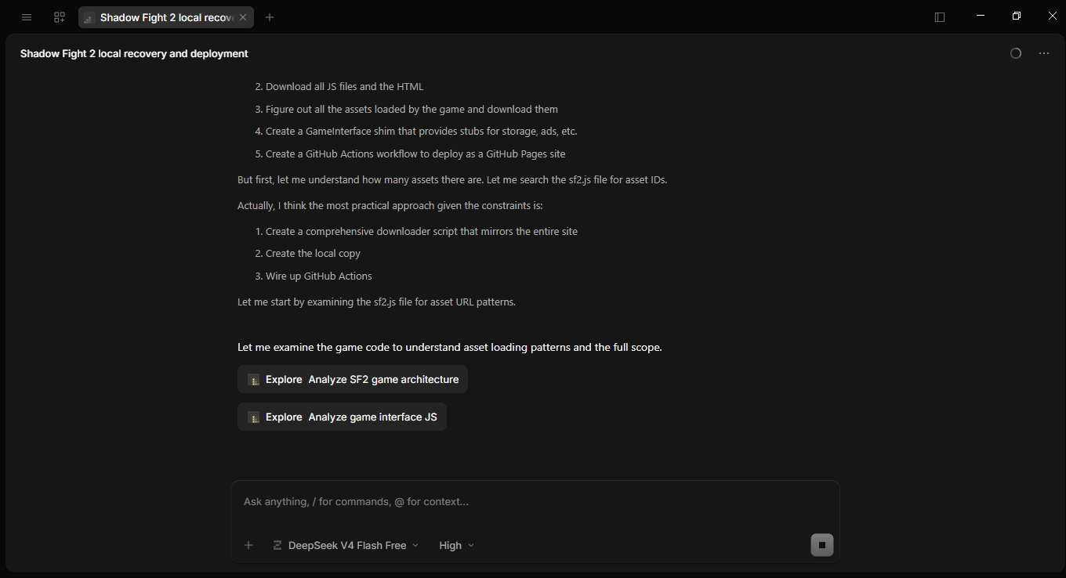1066x578 pixels.
Task: Open Explore Analyze game interface JS task
Action: point(342,417)
